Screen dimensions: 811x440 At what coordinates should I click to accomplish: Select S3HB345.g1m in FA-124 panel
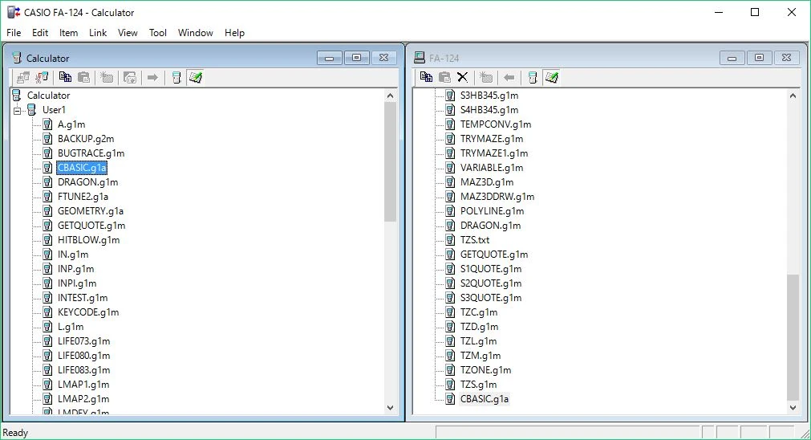click(x=489, y=96)
